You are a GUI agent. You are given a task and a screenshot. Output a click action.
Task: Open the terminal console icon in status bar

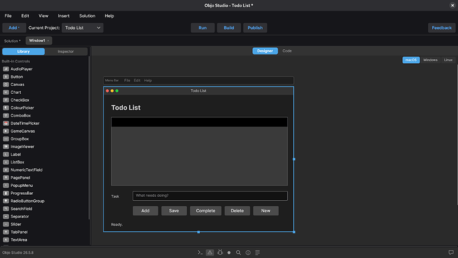pyautogui.click(x=200, y=253)
